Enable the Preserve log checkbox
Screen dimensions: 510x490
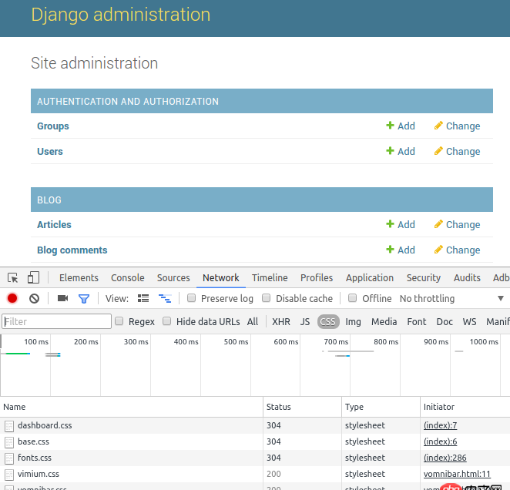[x=192, y=298]
